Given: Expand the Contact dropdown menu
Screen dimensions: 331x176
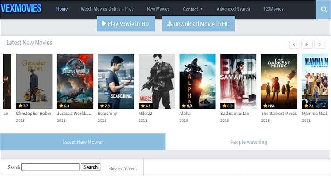Looking at the screenshot, I should point(193,9).
